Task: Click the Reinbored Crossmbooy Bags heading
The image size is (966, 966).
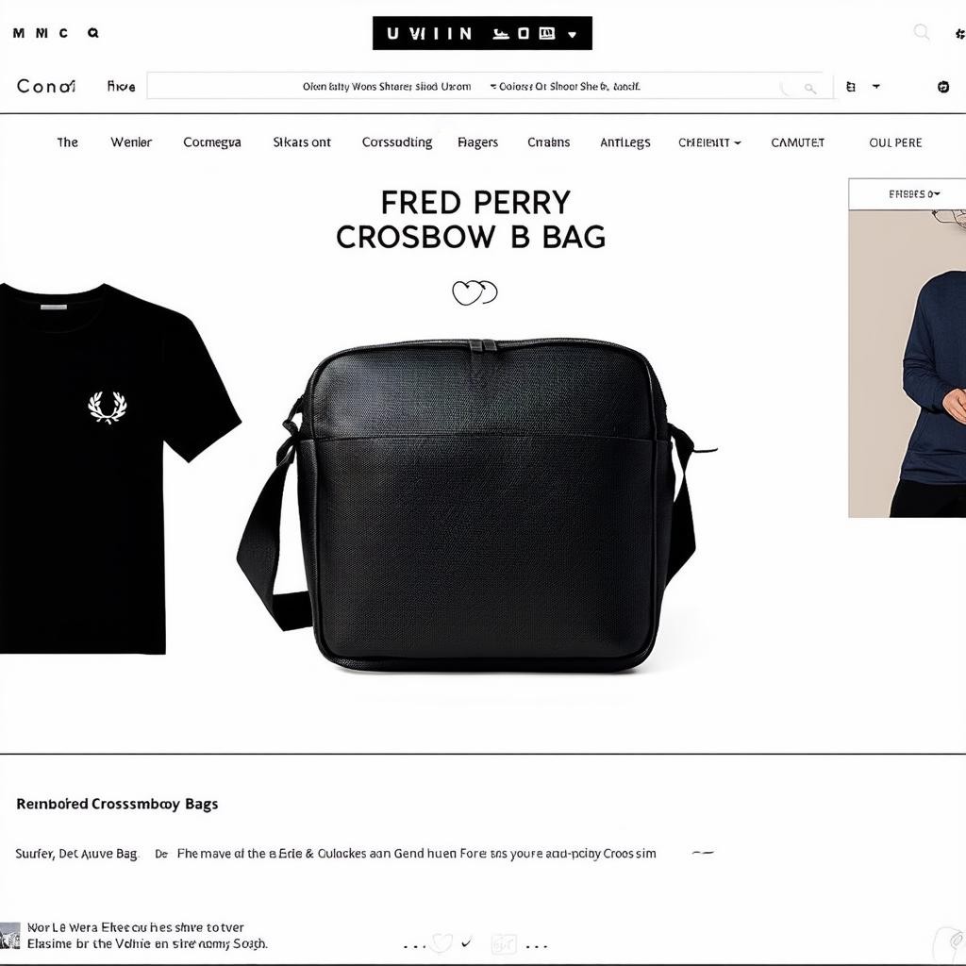Action: click(x=117, y=804)
